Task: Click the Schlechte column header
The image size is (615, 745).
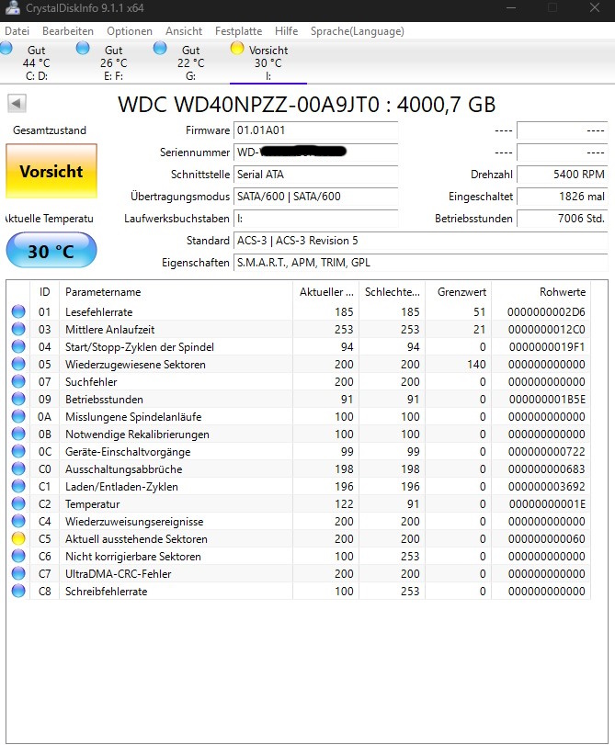Action: click(x=392, y=292)
